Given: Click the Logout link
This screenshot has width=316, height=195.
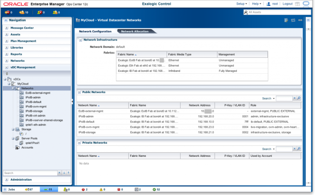Looking at the screenshot, I should pyautogui.click(x=287, y=4).
